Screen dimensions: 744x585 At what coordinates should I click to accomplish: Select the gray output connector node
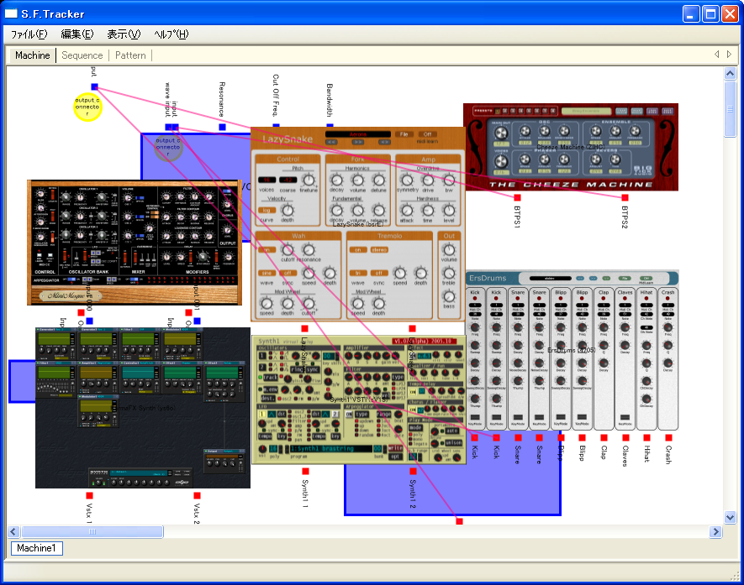(168, 148)
